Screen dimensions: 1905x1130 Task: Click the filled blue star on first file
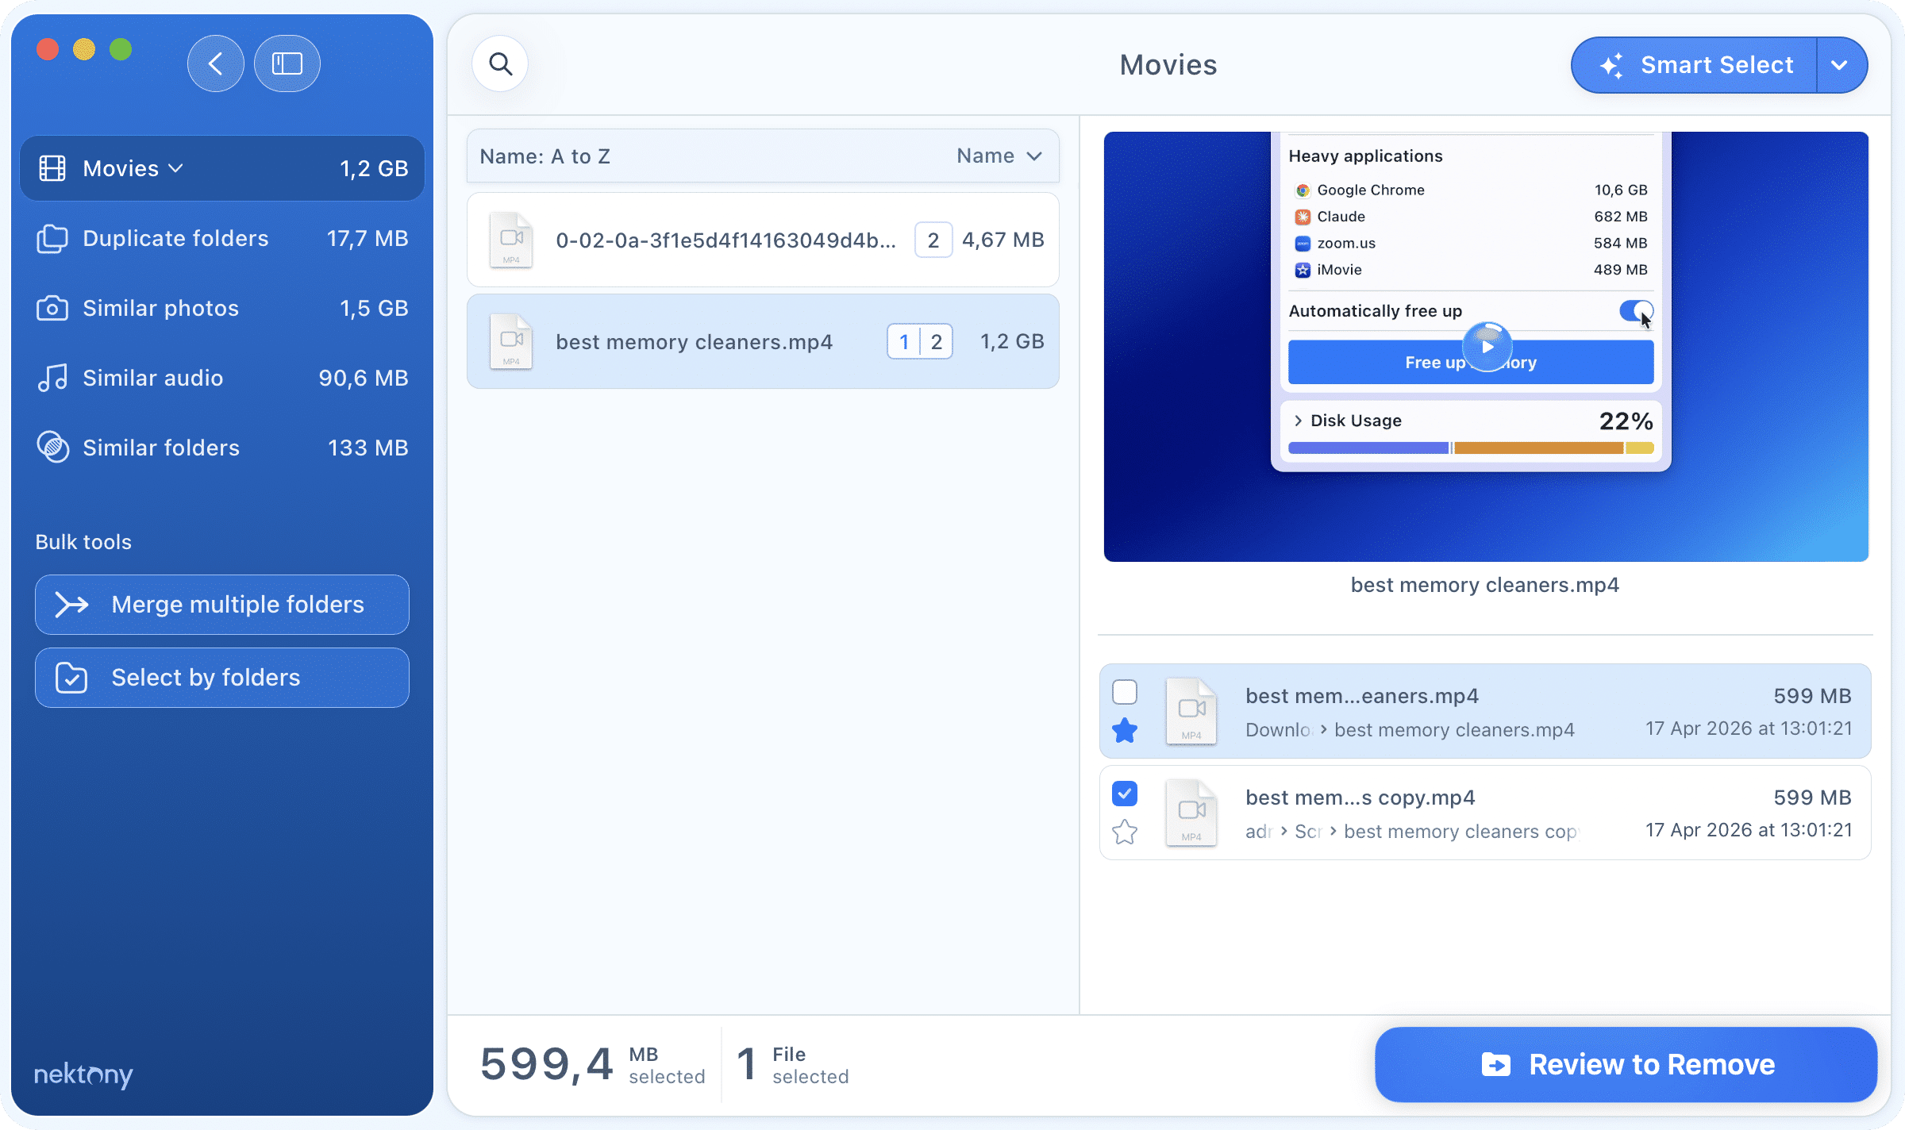click(1125, 730)
